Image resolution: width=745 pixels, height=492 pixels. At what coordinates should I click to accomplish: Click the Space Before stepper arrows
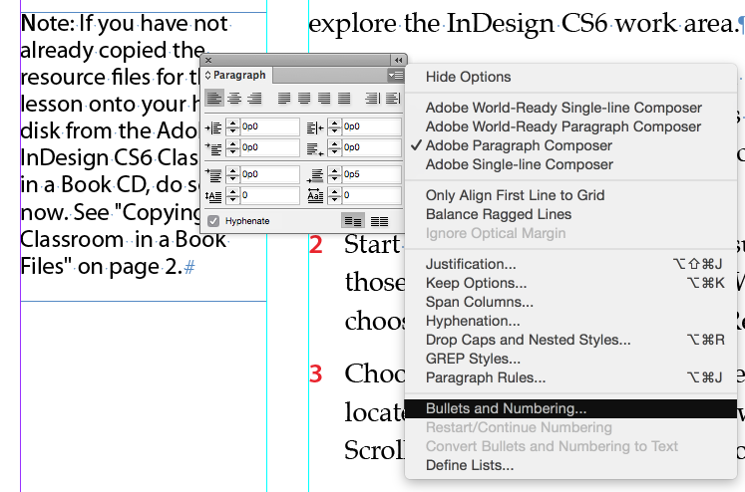[232, 175]
